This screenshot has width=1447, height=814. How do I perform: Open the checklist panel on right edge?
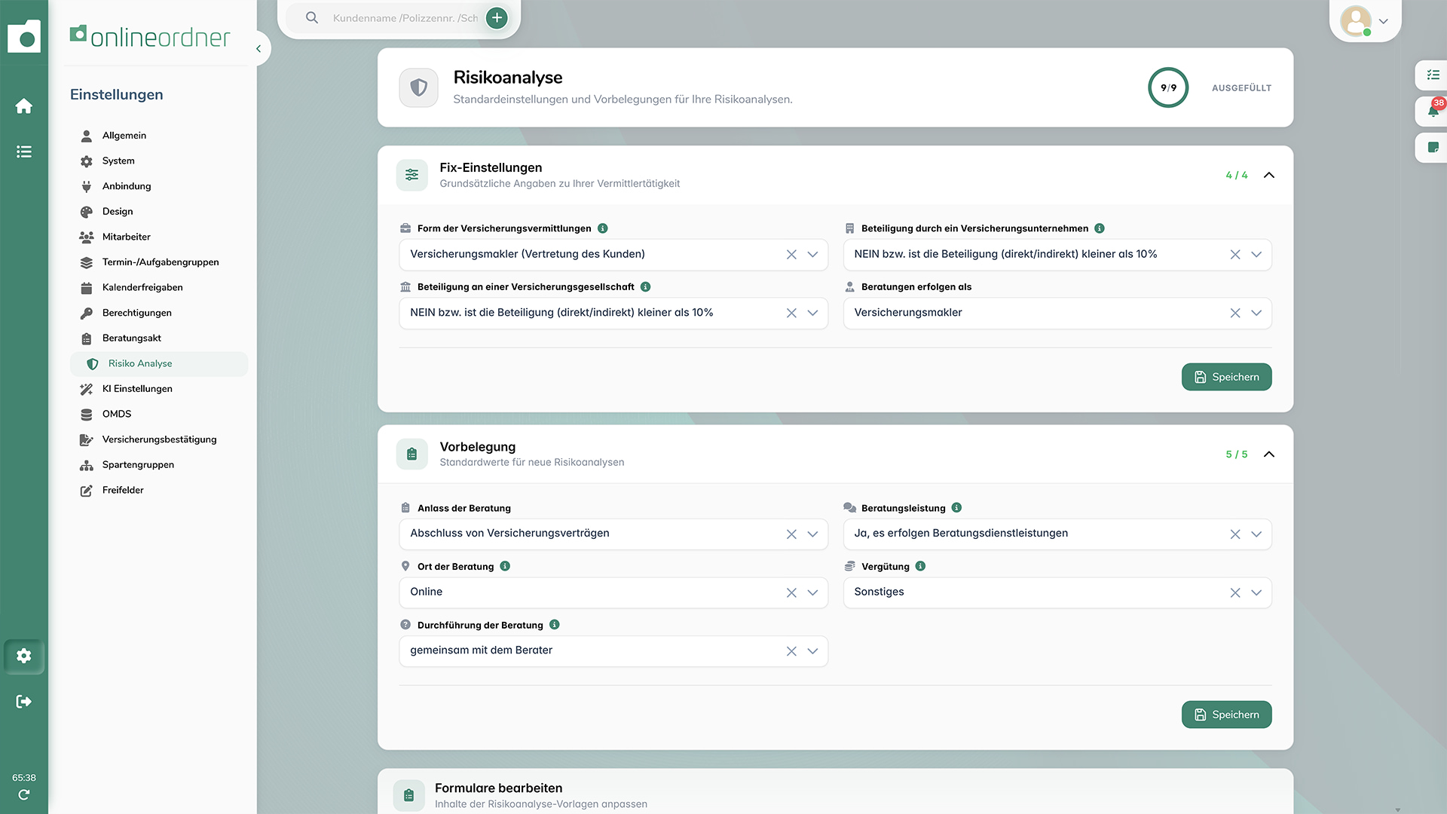point(1433,75)
